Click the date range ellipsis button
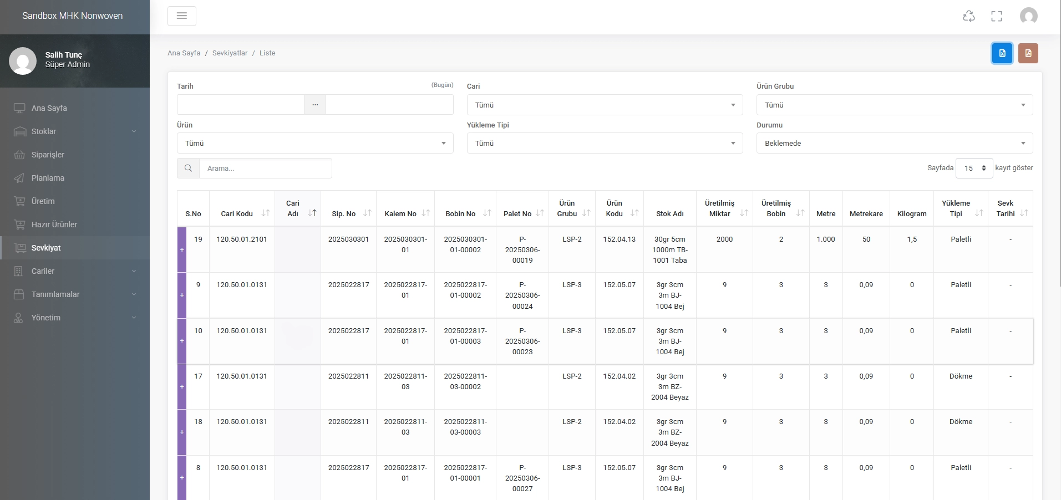1061x500 pixels. 314,105
